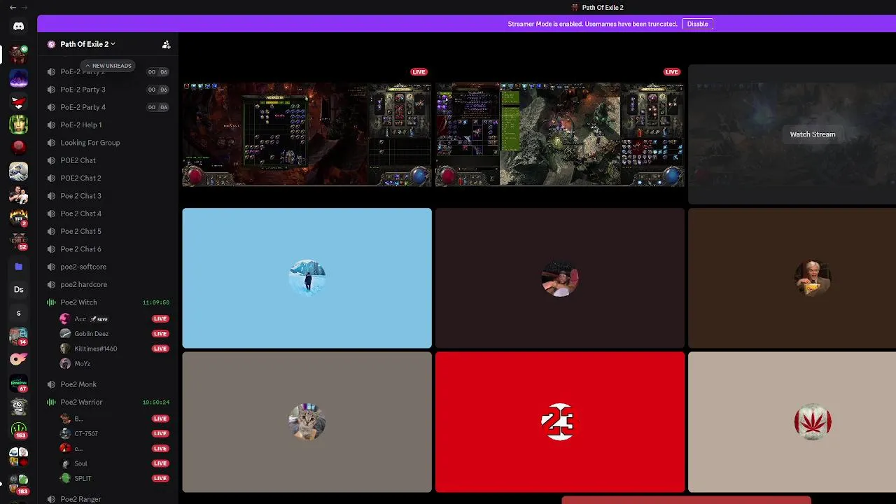Go back with the left arrow
896x504 pixels.
13,7
